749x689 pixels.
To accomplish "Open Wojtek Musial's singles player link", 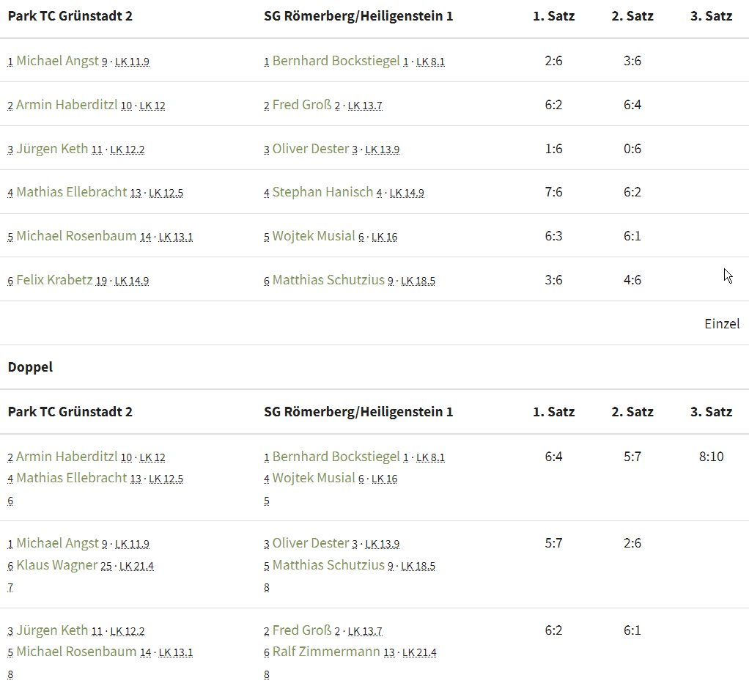I will pos(314,236).
